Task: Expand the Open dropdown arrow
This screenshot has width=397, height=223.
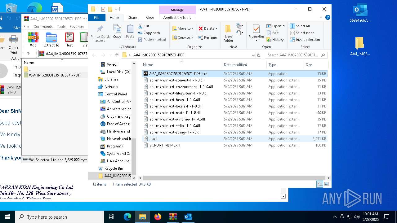Action: 283,26
